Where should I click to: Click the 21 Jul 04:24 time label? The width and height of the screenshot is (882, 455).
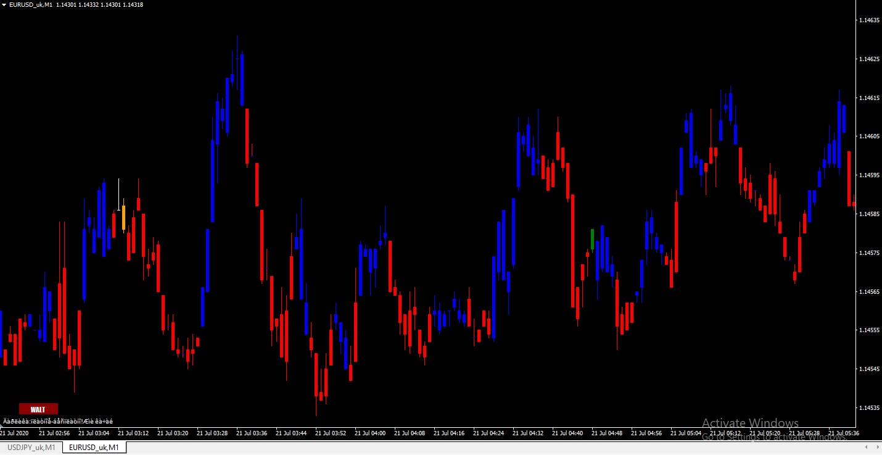pyautogui.click(x=488, y=433)
